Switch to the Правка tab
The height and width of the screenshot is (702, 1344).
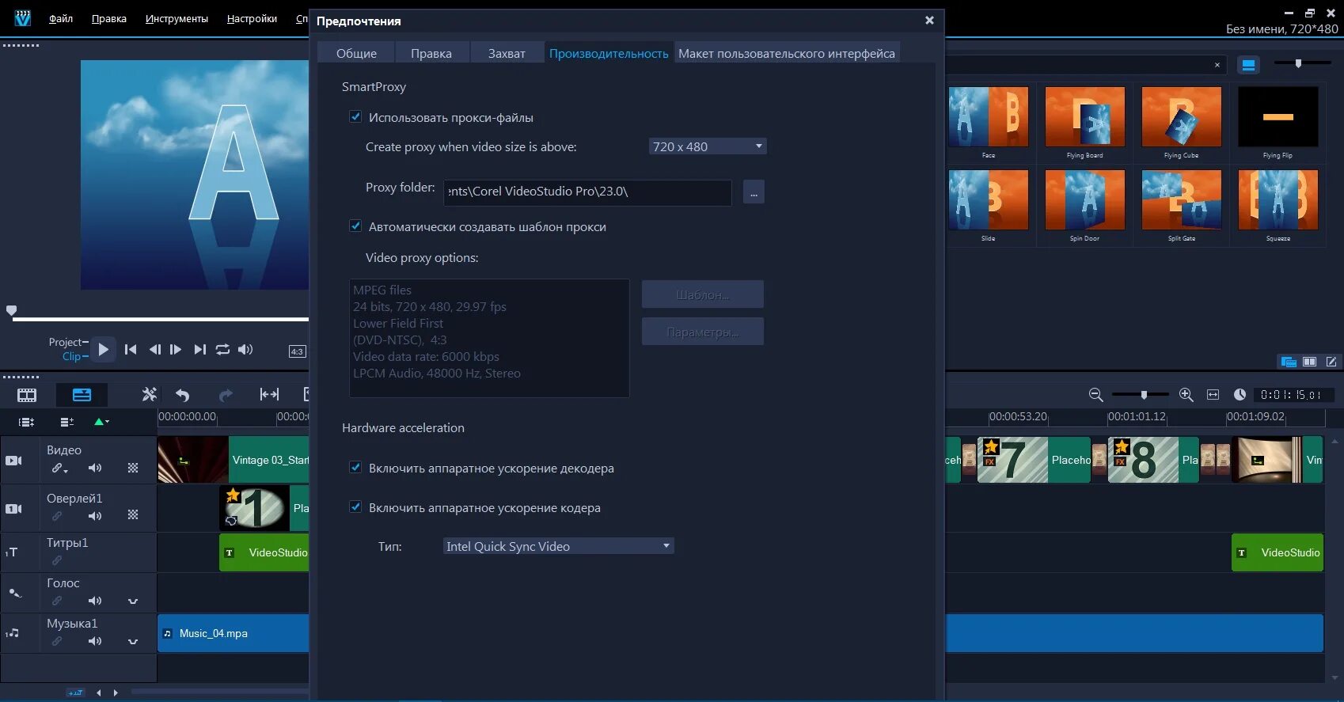click(431, 53)
